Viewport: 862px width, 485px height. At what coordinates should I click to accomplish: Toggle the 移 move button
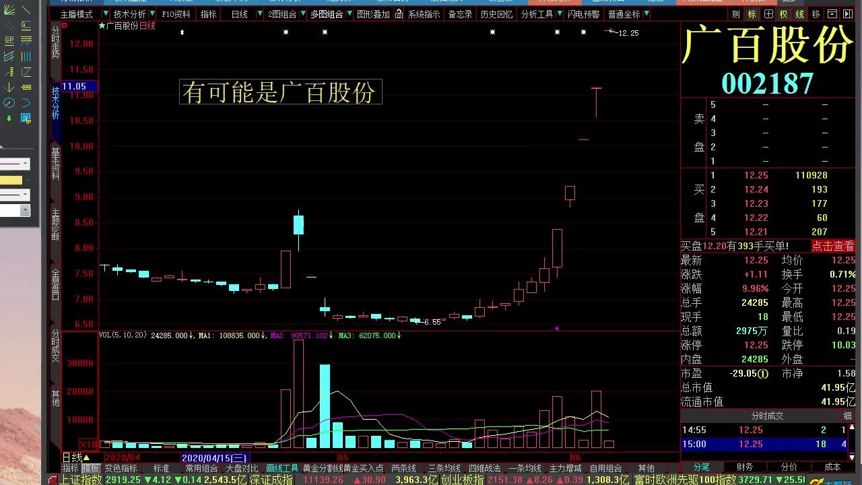click(816, 14)
